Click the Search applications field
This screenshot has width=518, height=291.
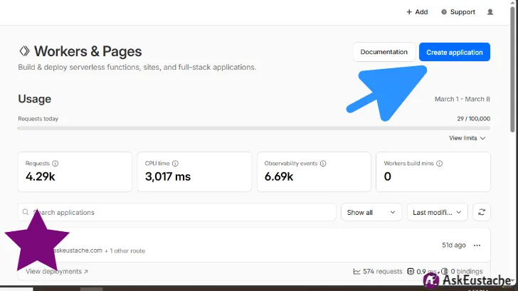tap(178, 212)
